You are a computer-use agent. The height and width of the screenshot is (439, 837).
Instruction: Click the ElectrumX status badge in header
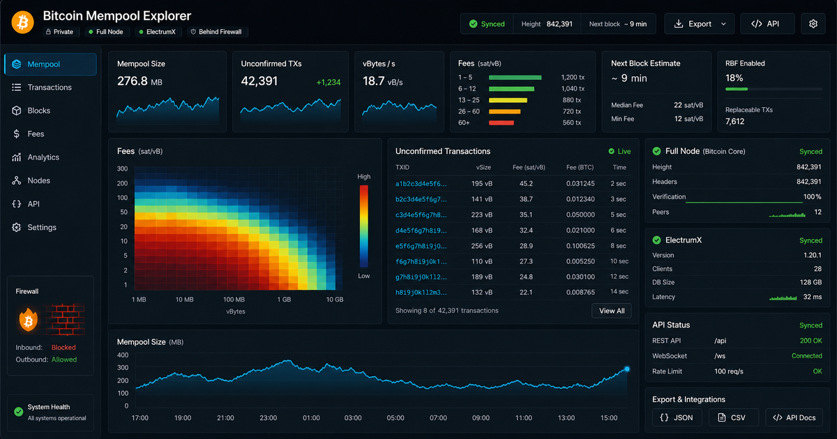[x=157, y=32]
